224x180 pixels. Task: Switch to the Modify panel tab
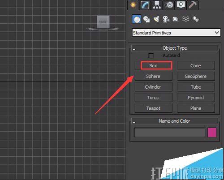click(145, 5)
